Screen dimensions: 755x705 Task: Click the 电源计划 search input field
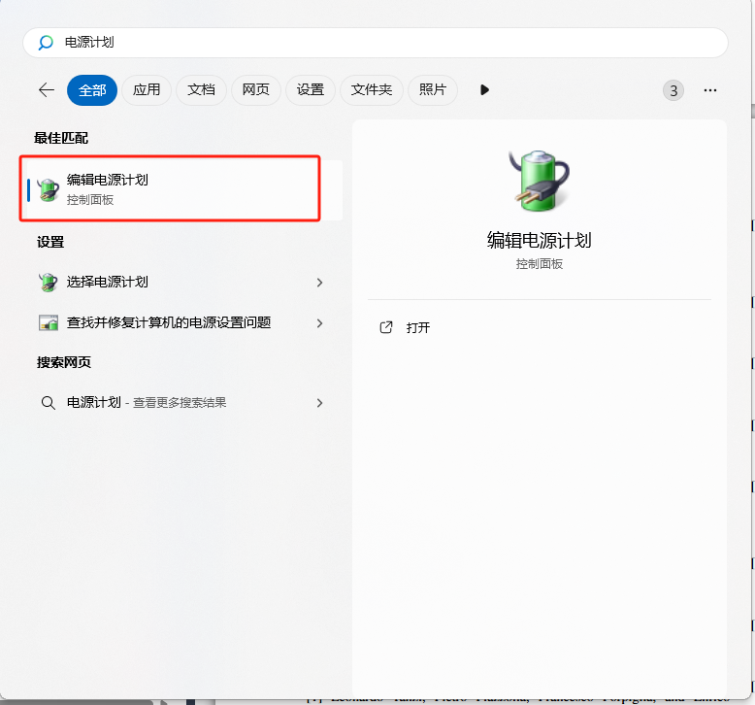tap(376, 43)
